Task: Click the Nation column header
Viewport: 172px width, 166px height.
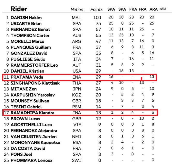Action: click(77, 9)
